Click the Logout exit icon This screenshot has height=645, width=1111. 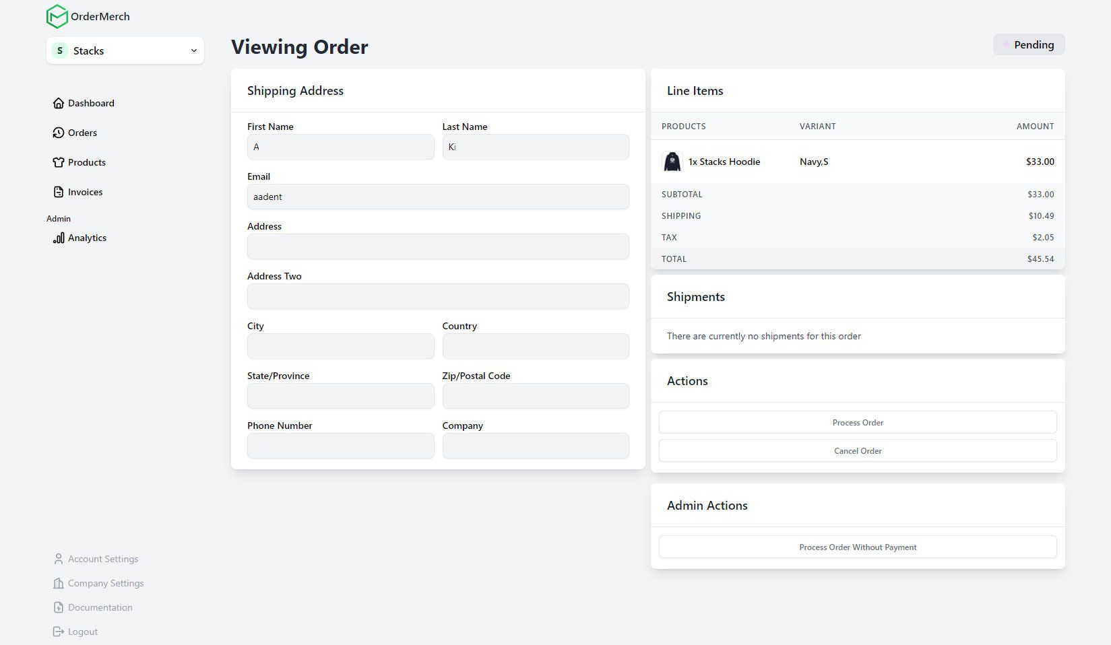(59, 632)
